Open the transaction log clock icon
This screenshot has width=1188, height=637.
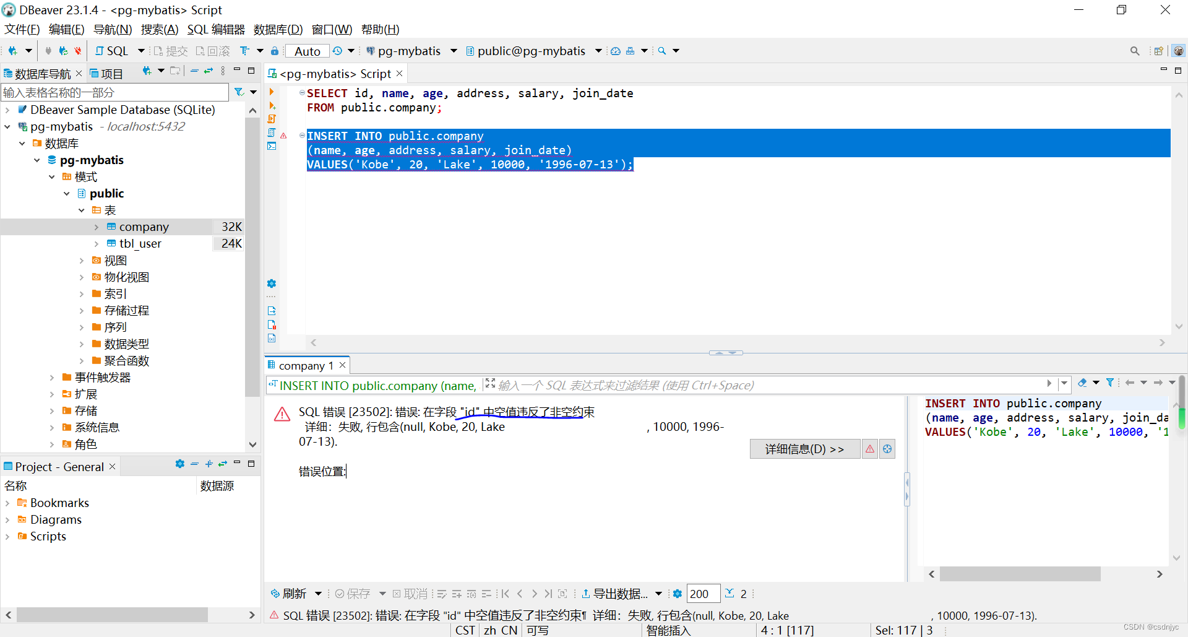tap(337, 51)
